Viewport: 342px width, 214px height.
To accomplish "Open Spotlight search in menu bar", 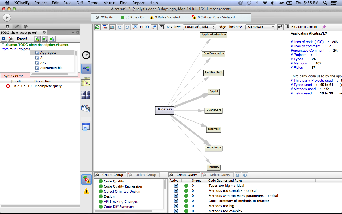I will tap(325, 3).
